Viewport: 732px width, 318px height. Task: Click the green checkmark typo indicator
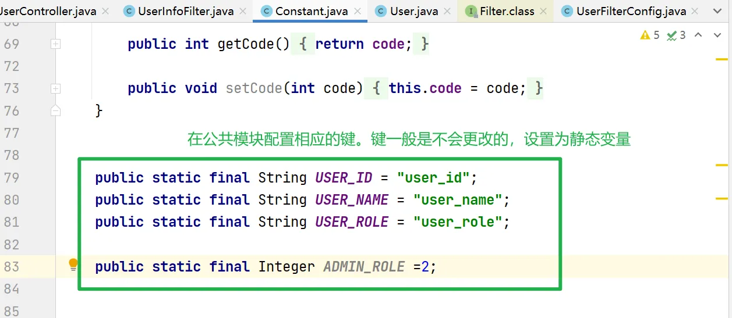tap(671, 35)
